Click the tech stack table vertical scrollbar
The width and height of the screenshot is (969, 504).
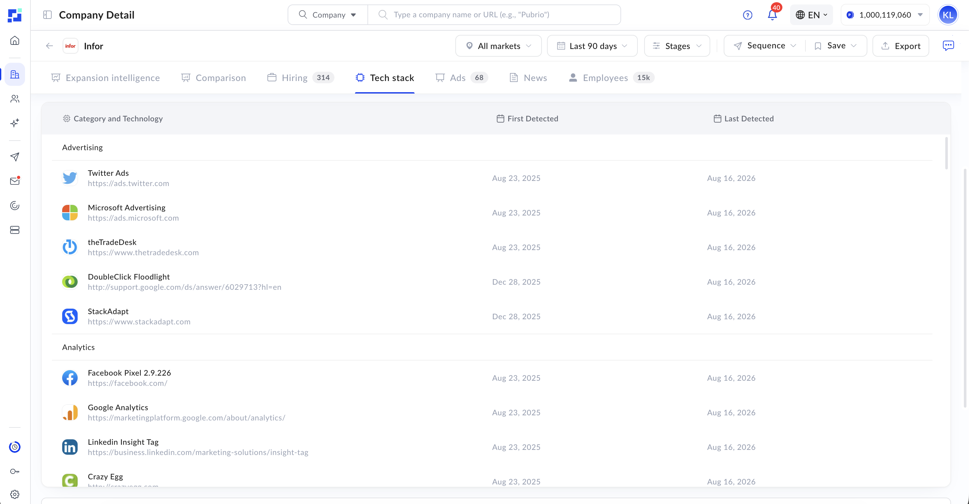click(946, 153)
